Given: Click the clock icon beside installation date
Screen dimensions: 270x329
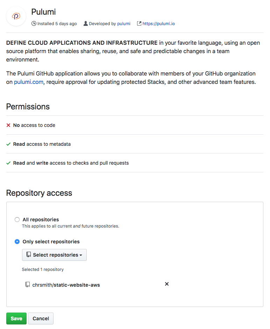Looking at the screenshot, I should tap(34, 23).
